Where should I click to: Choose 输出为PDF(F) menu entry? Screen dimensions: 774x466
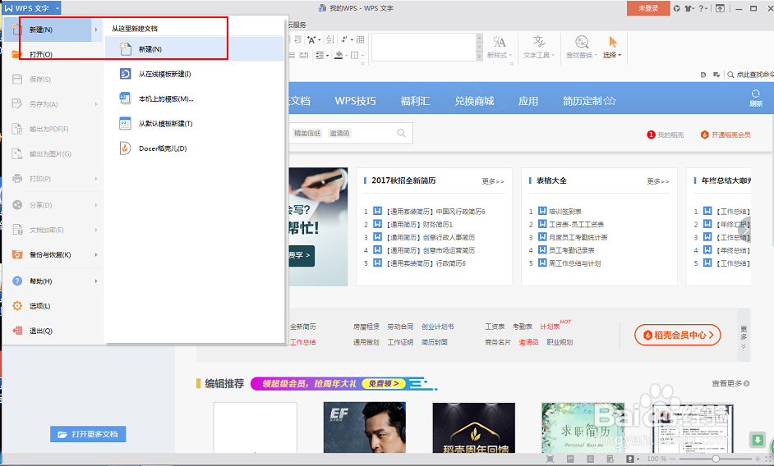tap(53, 129)
